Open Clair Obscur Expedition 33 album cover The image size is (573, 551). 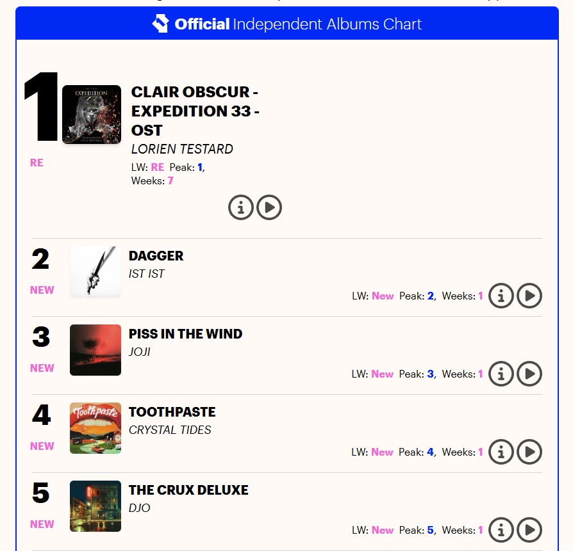click(92, 115)
